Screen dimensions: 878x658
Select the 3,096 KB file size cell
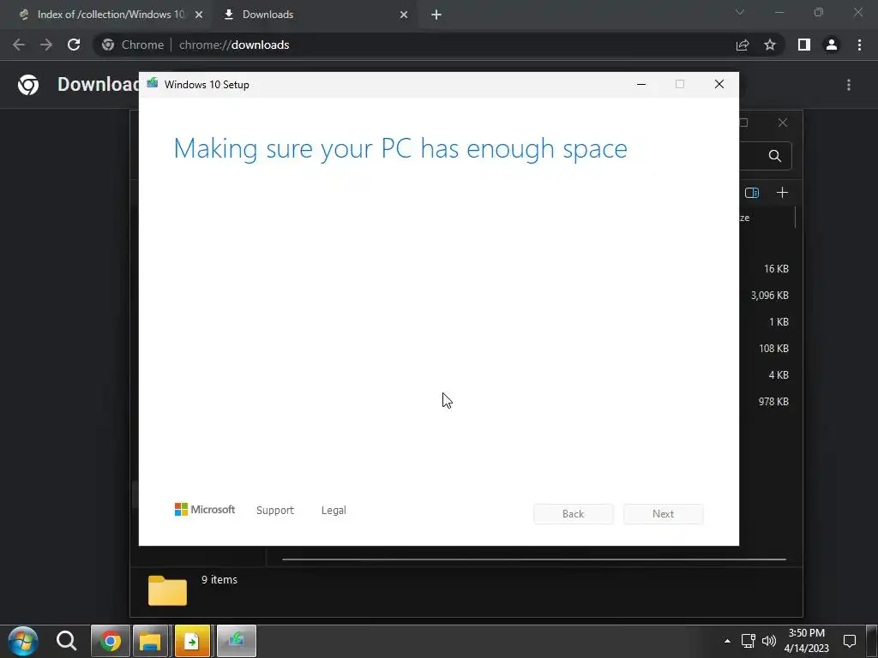tap(769, 296)
